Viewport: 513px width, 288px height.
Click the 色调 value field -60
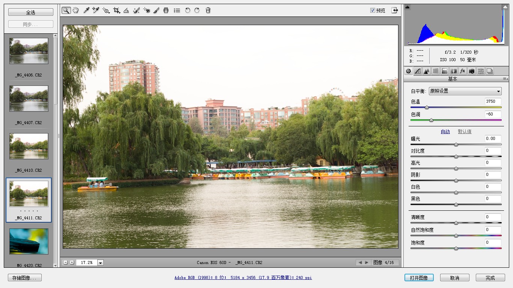point(493,114)
